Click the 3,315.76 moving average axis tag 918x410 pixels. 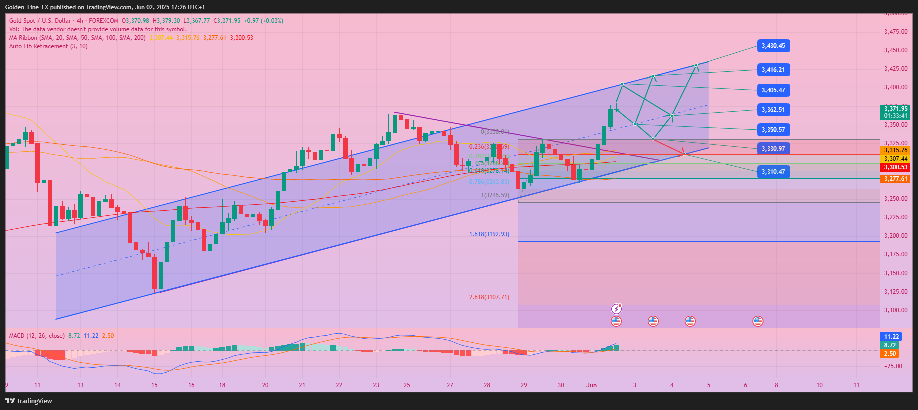point(895,150)
